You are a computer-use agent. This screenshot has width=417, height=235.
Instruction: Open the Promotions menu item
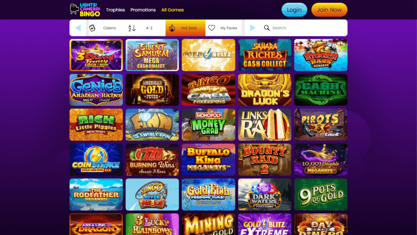pyautogui.click(x=143, y=10)
